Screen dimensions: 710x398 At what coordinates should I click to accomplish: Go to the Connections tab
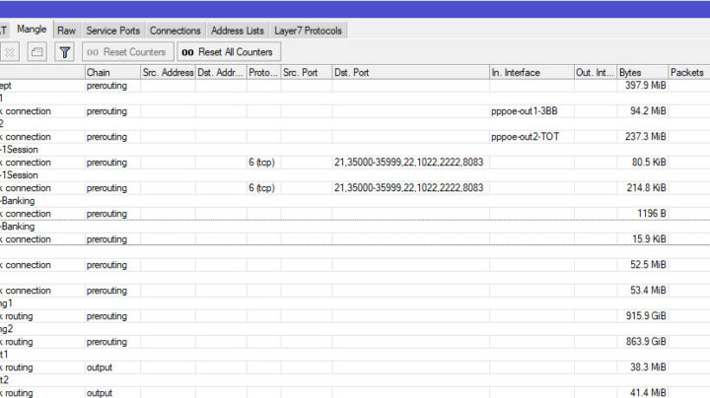pyautogui.click(x=175, y=31)
